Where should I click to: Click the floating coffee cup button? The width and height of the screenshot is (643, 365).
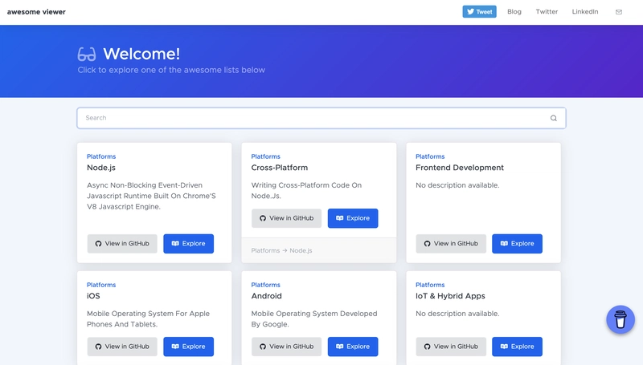click(620, 319)
